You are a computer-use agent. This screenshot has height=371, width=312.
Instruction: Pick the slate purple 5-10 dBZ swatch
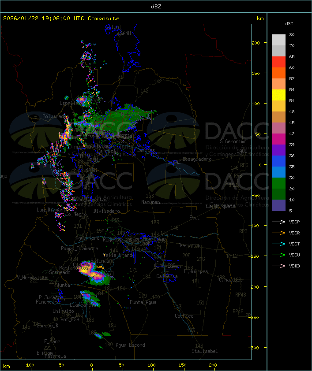click(x=278, y=205)
